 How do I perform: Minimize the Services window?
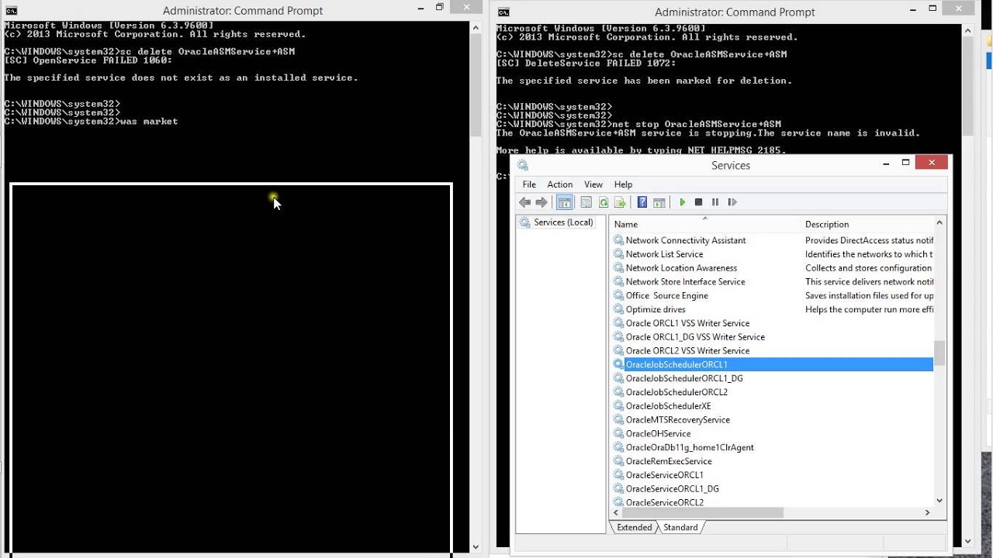click(887, 163)
